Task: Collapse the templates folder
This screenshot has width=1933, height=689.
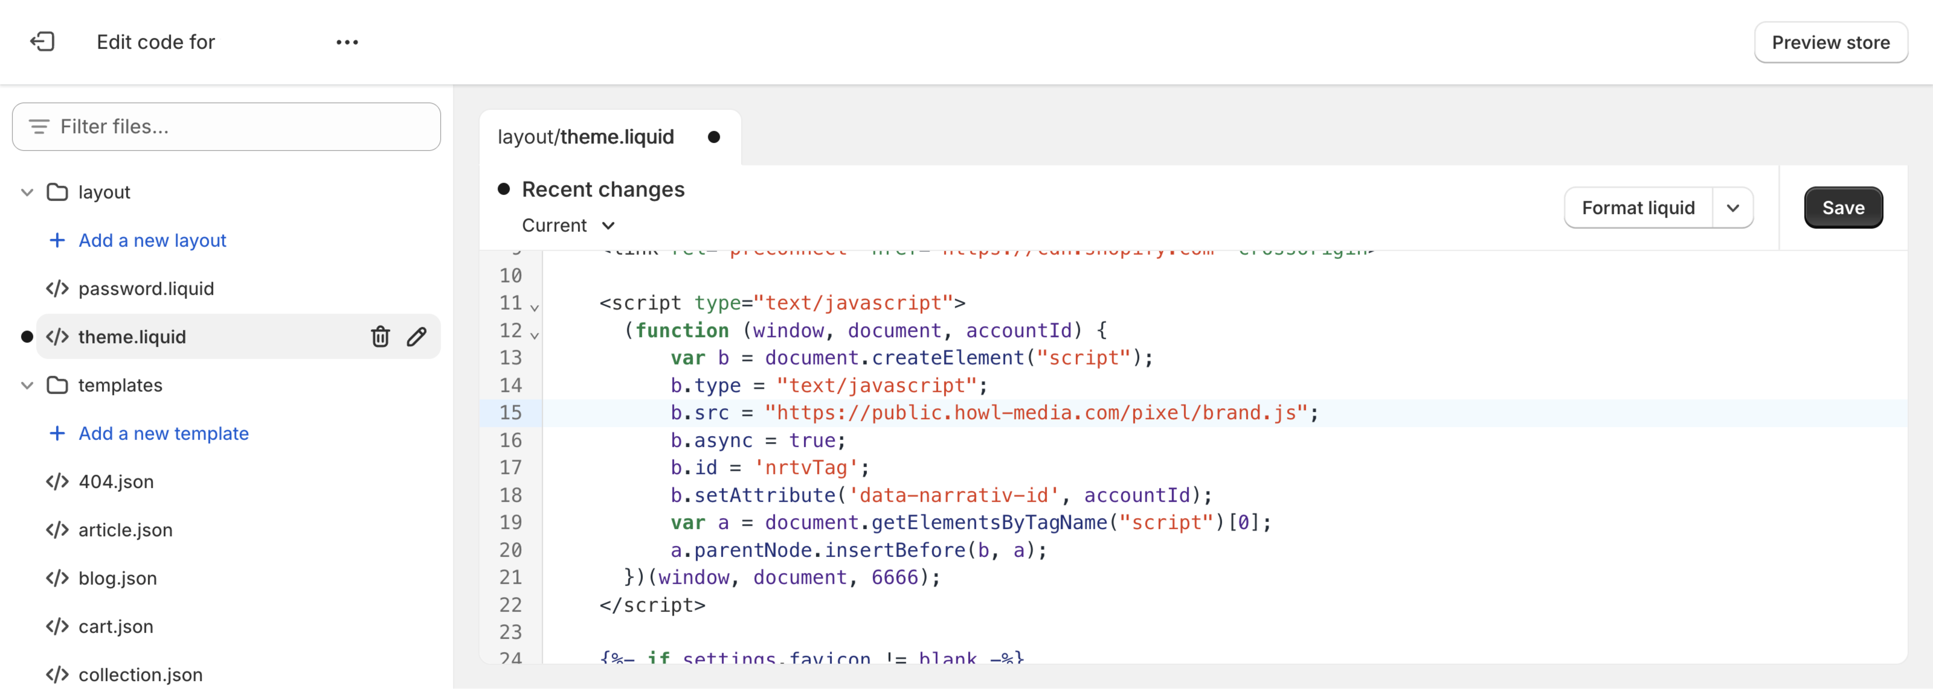Action: coord(27,385)
